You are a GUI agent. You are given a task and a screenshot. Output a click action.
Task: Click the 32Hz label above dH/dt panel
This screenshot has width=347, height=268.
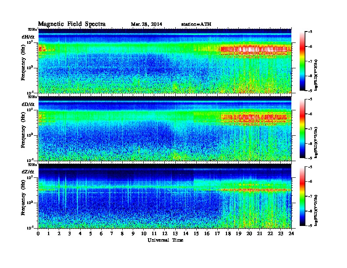click(x=32, y=29)
